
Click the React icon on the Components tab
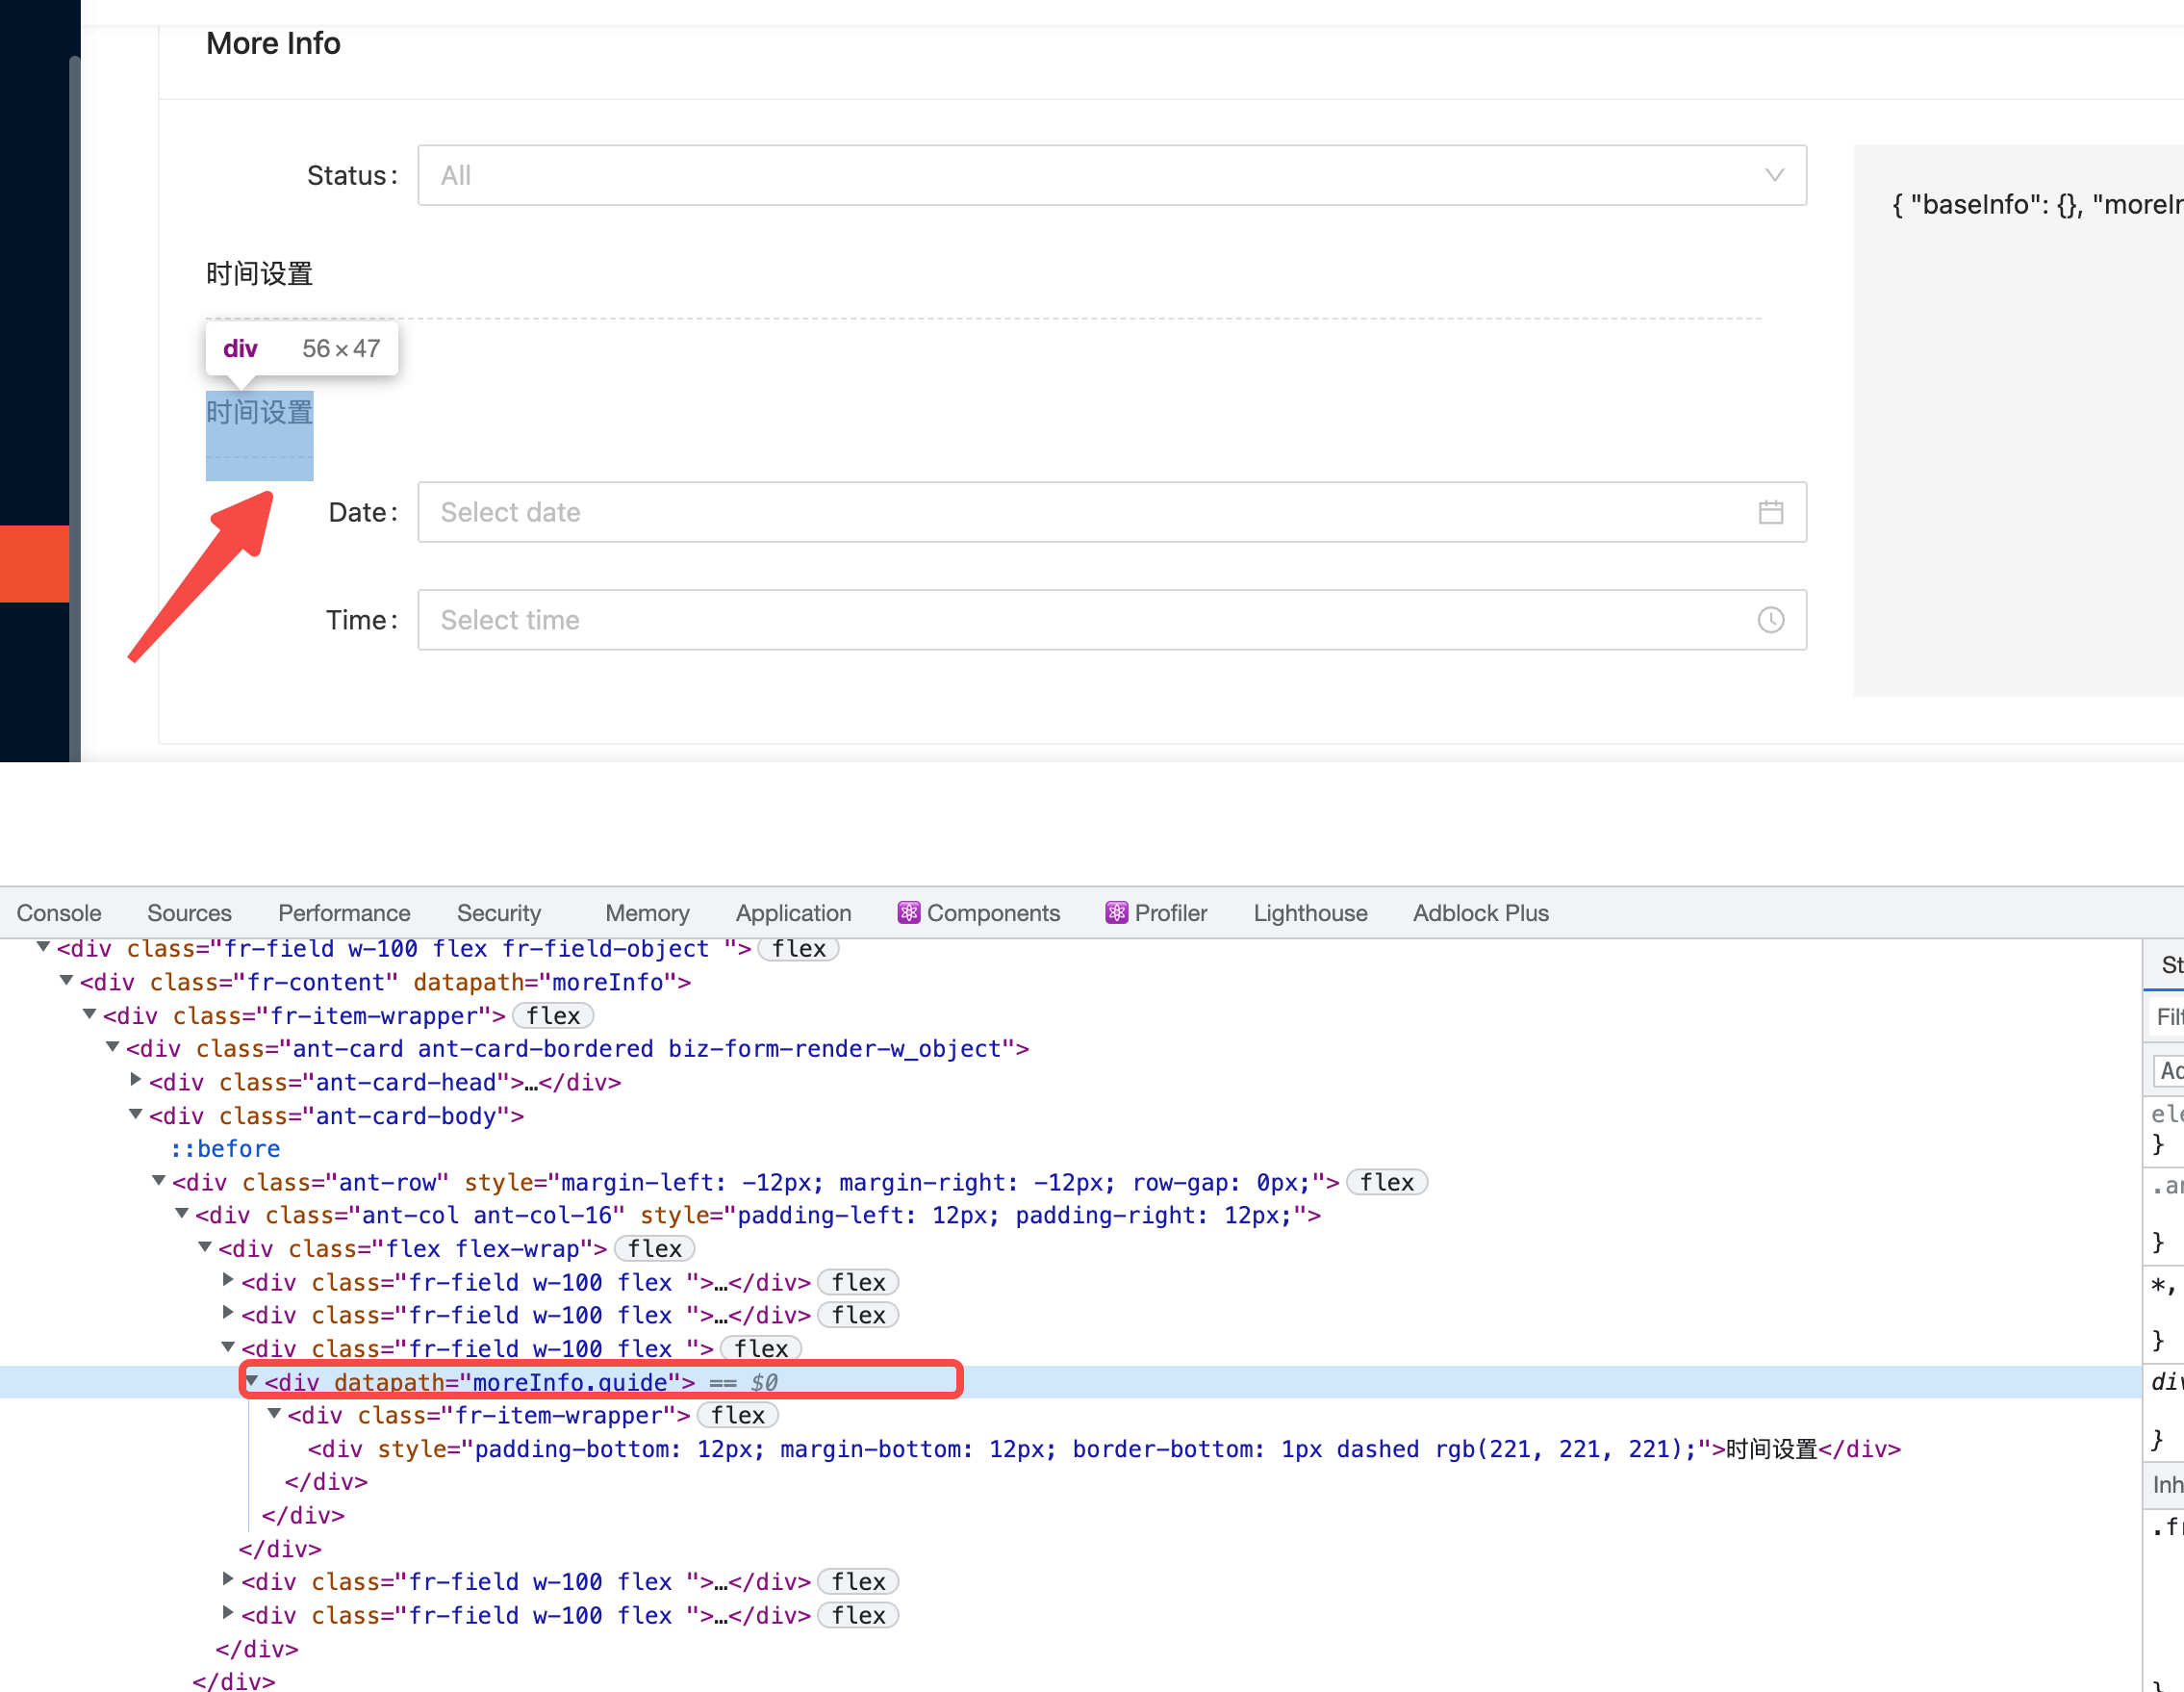tap(908, 912)
